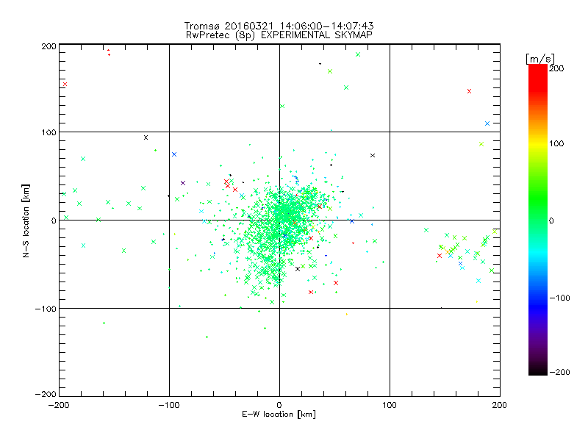Click the "[m/s]" unit label above the colorbar

[x=540, y=59]
